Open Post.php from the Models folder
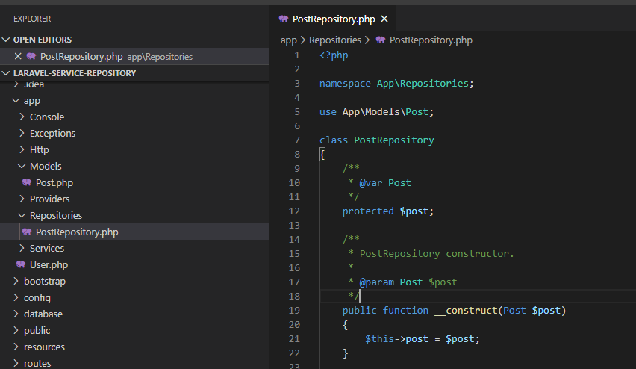Screen dimensions: 636x369 pos(54,183)
